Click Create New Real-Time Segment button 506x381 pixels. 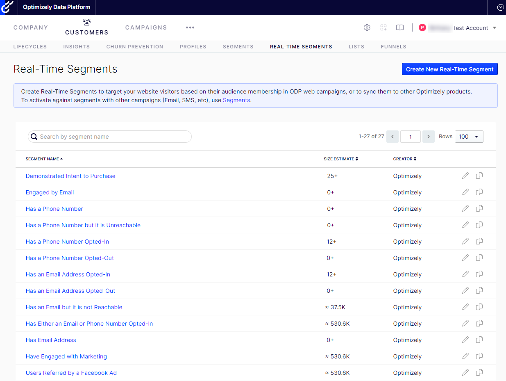tap(450, 69)
